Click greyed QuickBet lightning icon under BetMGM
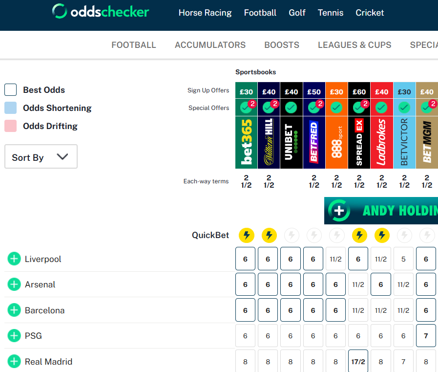This screenshot has height=372, width=438. pyautogui.click(x=427, y=235)
